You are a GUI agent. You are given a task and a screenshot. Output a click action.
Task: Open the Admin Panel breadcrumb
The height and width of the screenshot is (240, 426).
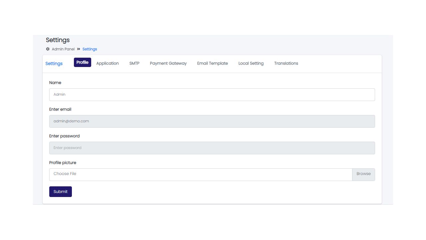pos(63,49)
